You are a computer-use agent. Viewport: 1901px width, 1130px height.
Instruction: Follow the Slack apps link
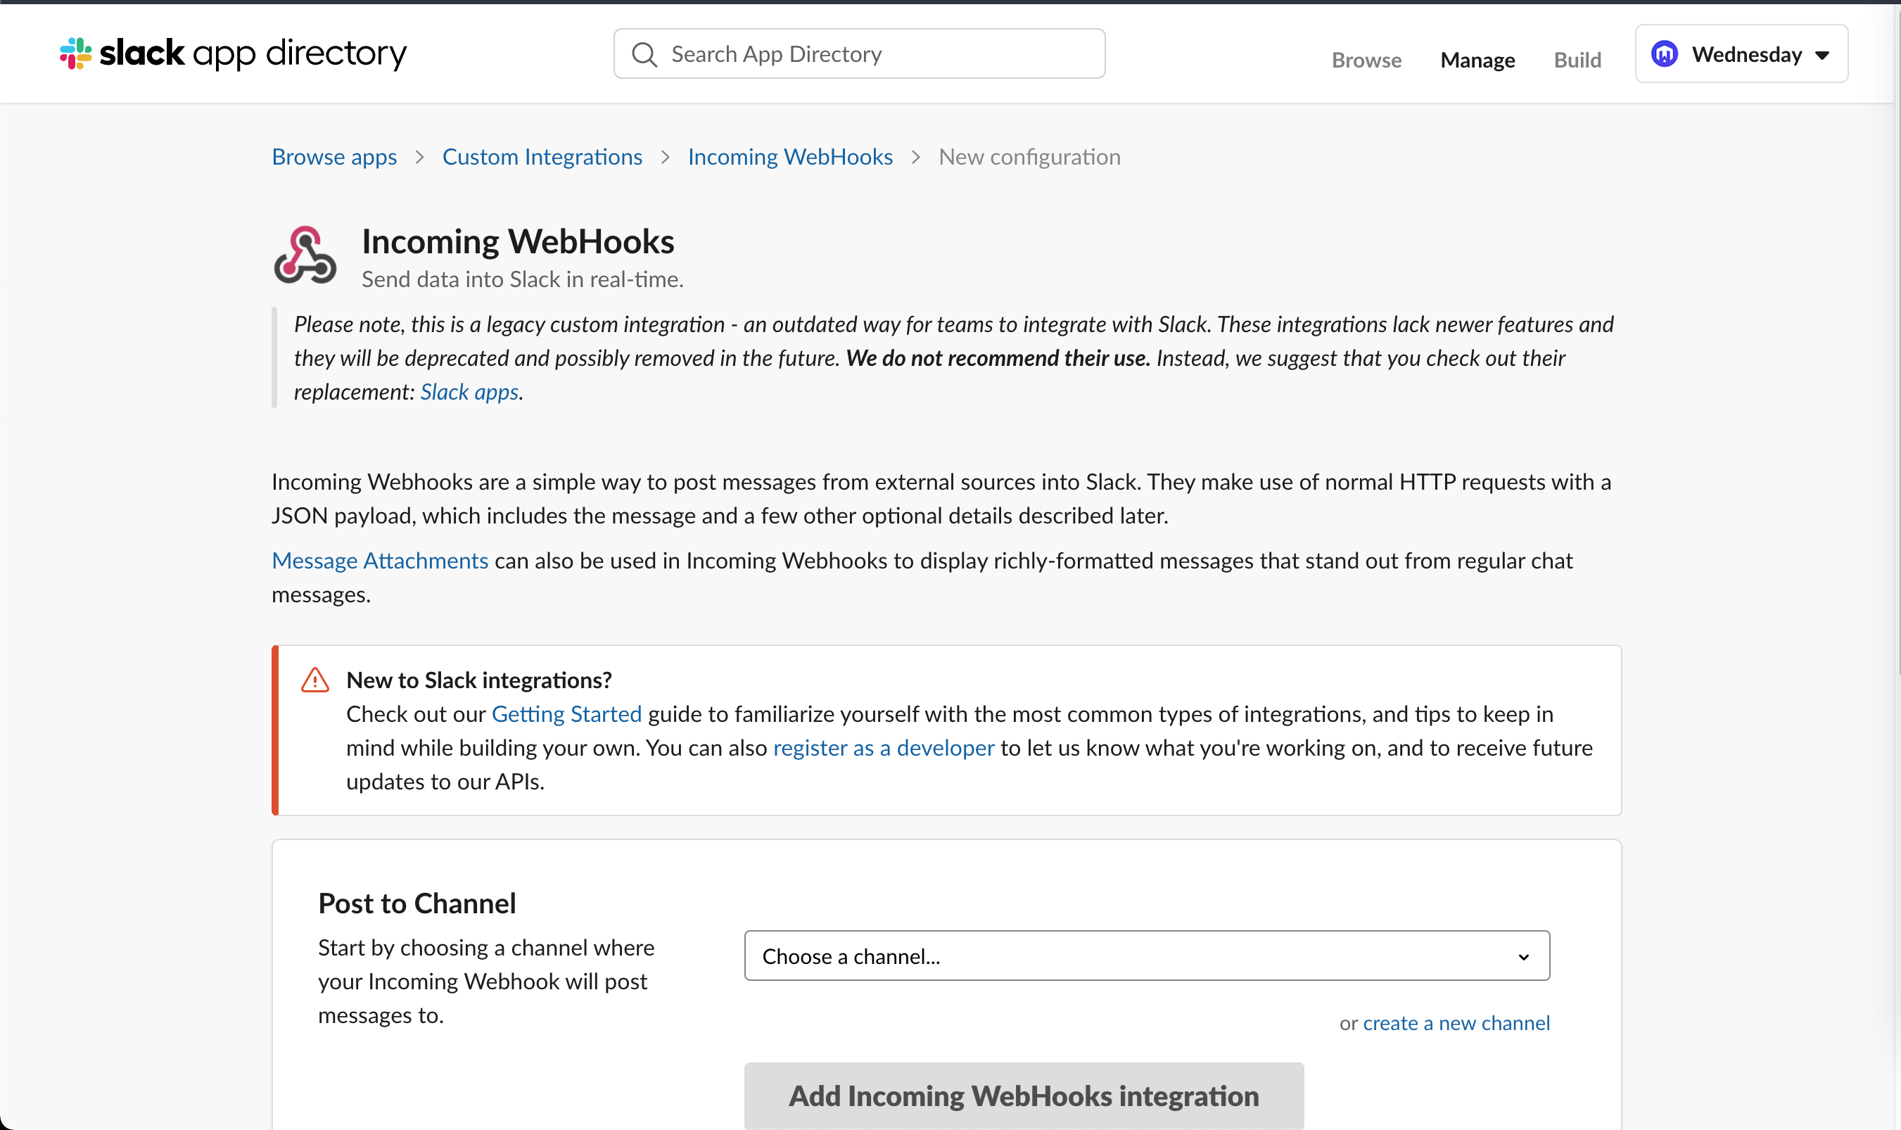[x=469, y=392]
